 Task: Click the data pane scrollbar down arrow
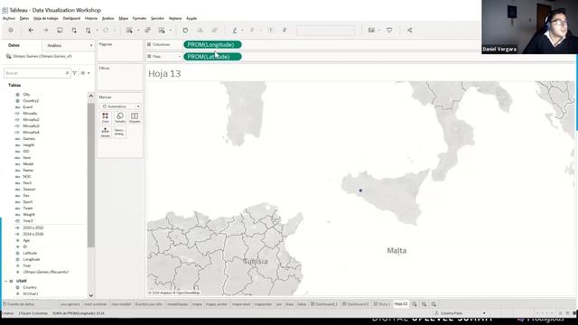click(91, 295)
